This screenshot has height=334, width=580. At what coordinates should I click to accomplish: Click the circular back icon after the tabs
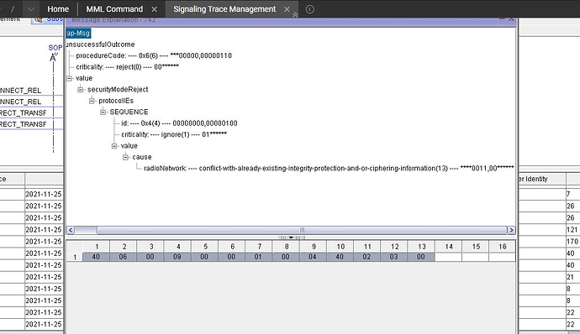click(x=310, y=9)
